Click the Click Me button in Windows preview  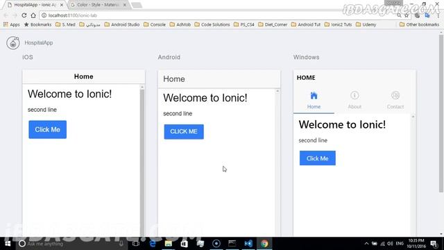(x=318, y=158)
